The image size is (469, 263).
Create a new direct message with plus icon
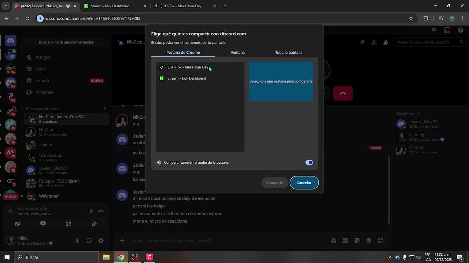[104, 108]
